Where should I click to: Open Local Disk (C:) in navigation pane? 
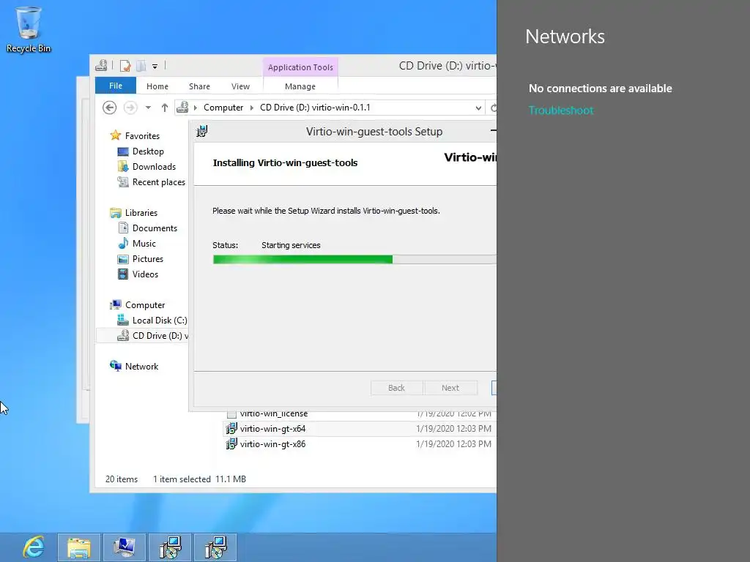pyautogui.click(x=160, y=321)
